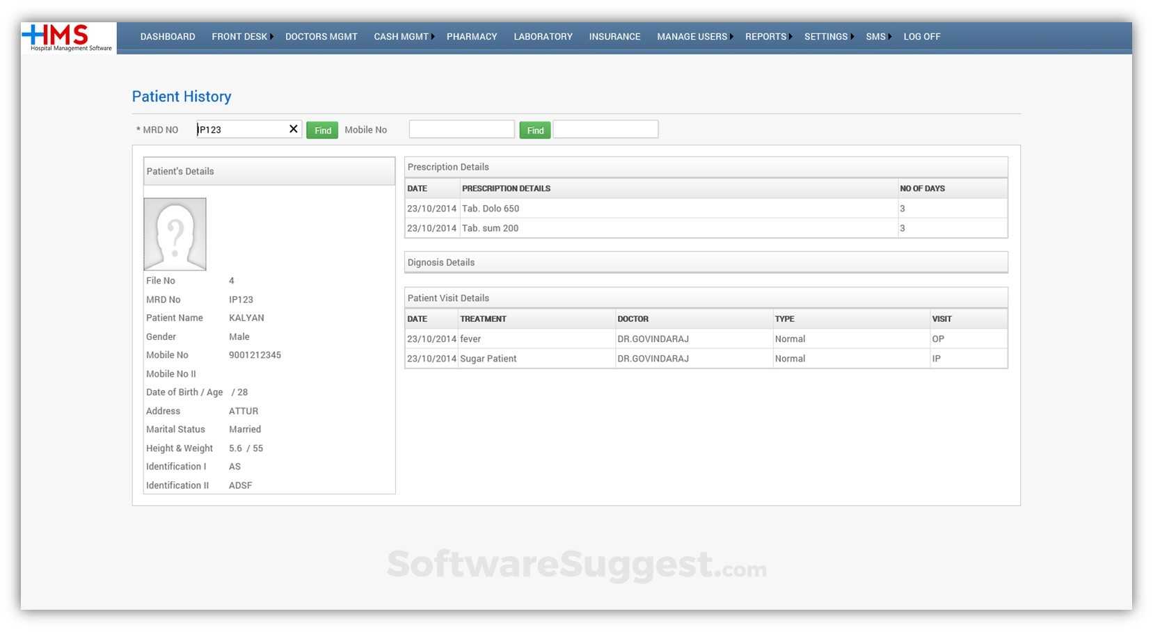The image size is (1153, 632).
Task: Open the PHARMACY section
Action: (x=472, y=36)
